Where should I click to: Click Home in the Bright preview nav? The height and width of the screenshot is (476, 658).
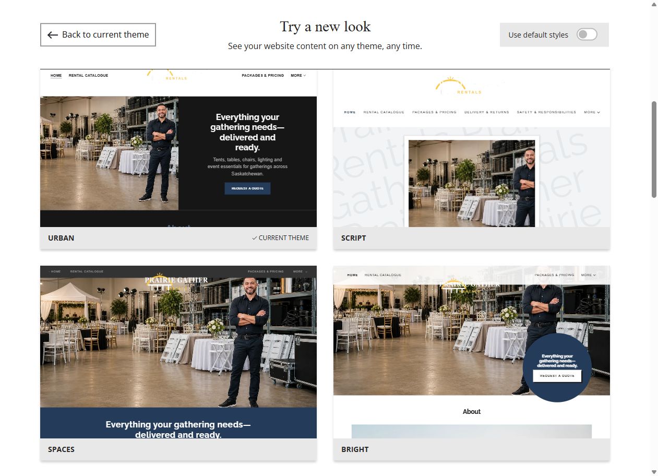[x=352, y=275]
